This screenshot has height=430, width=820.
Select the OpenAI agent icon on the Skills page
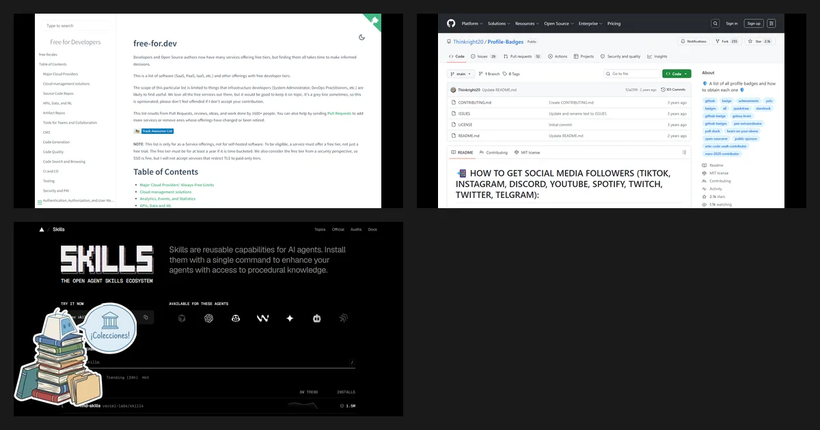(208, 318)
